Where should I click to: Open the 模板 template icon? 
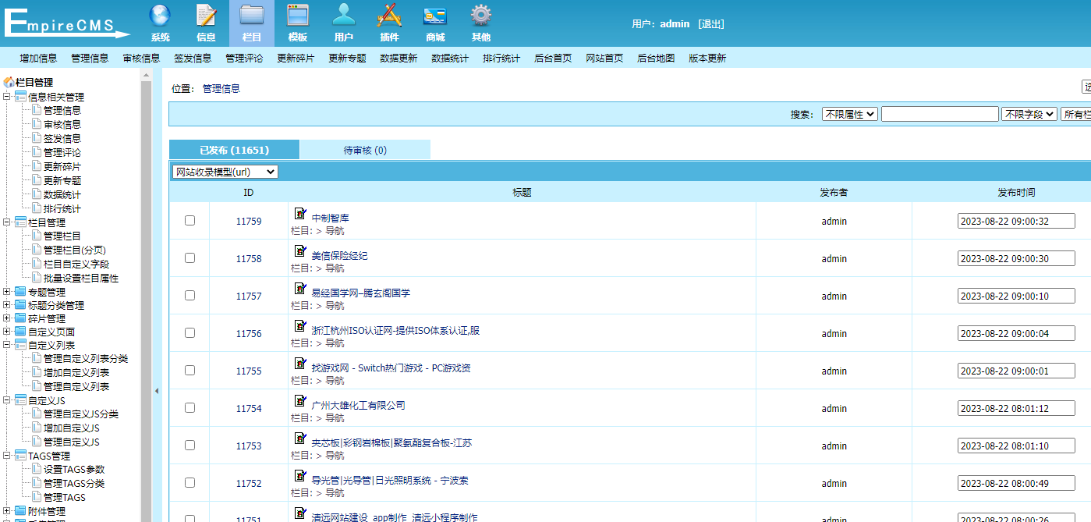[x=298, y=15]
